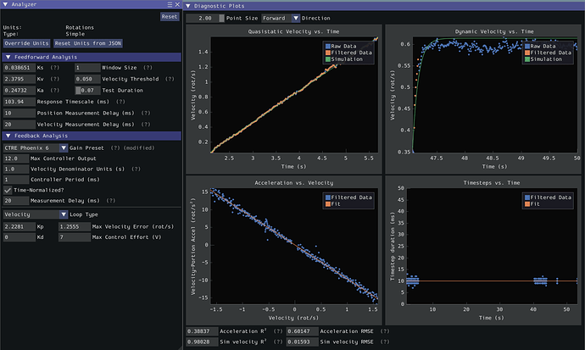The width and height of the screenshot is (585, 350).
Task: Click the Acceleration R² value field
Action: (x=202, y=331)
